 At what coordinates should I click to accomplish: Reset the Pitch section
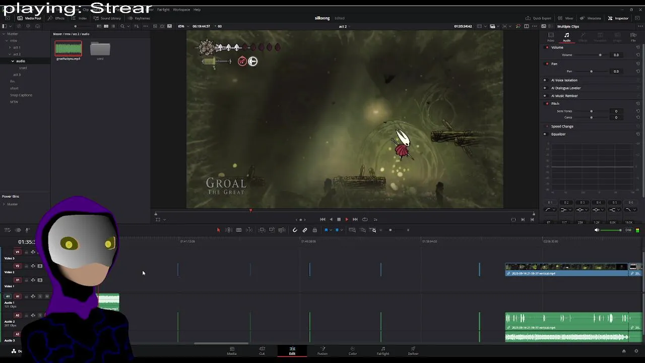pos(639,104)
